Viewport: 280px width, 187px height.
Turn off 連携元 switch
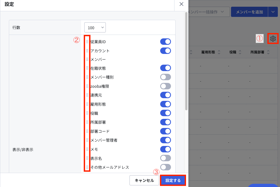166,95
